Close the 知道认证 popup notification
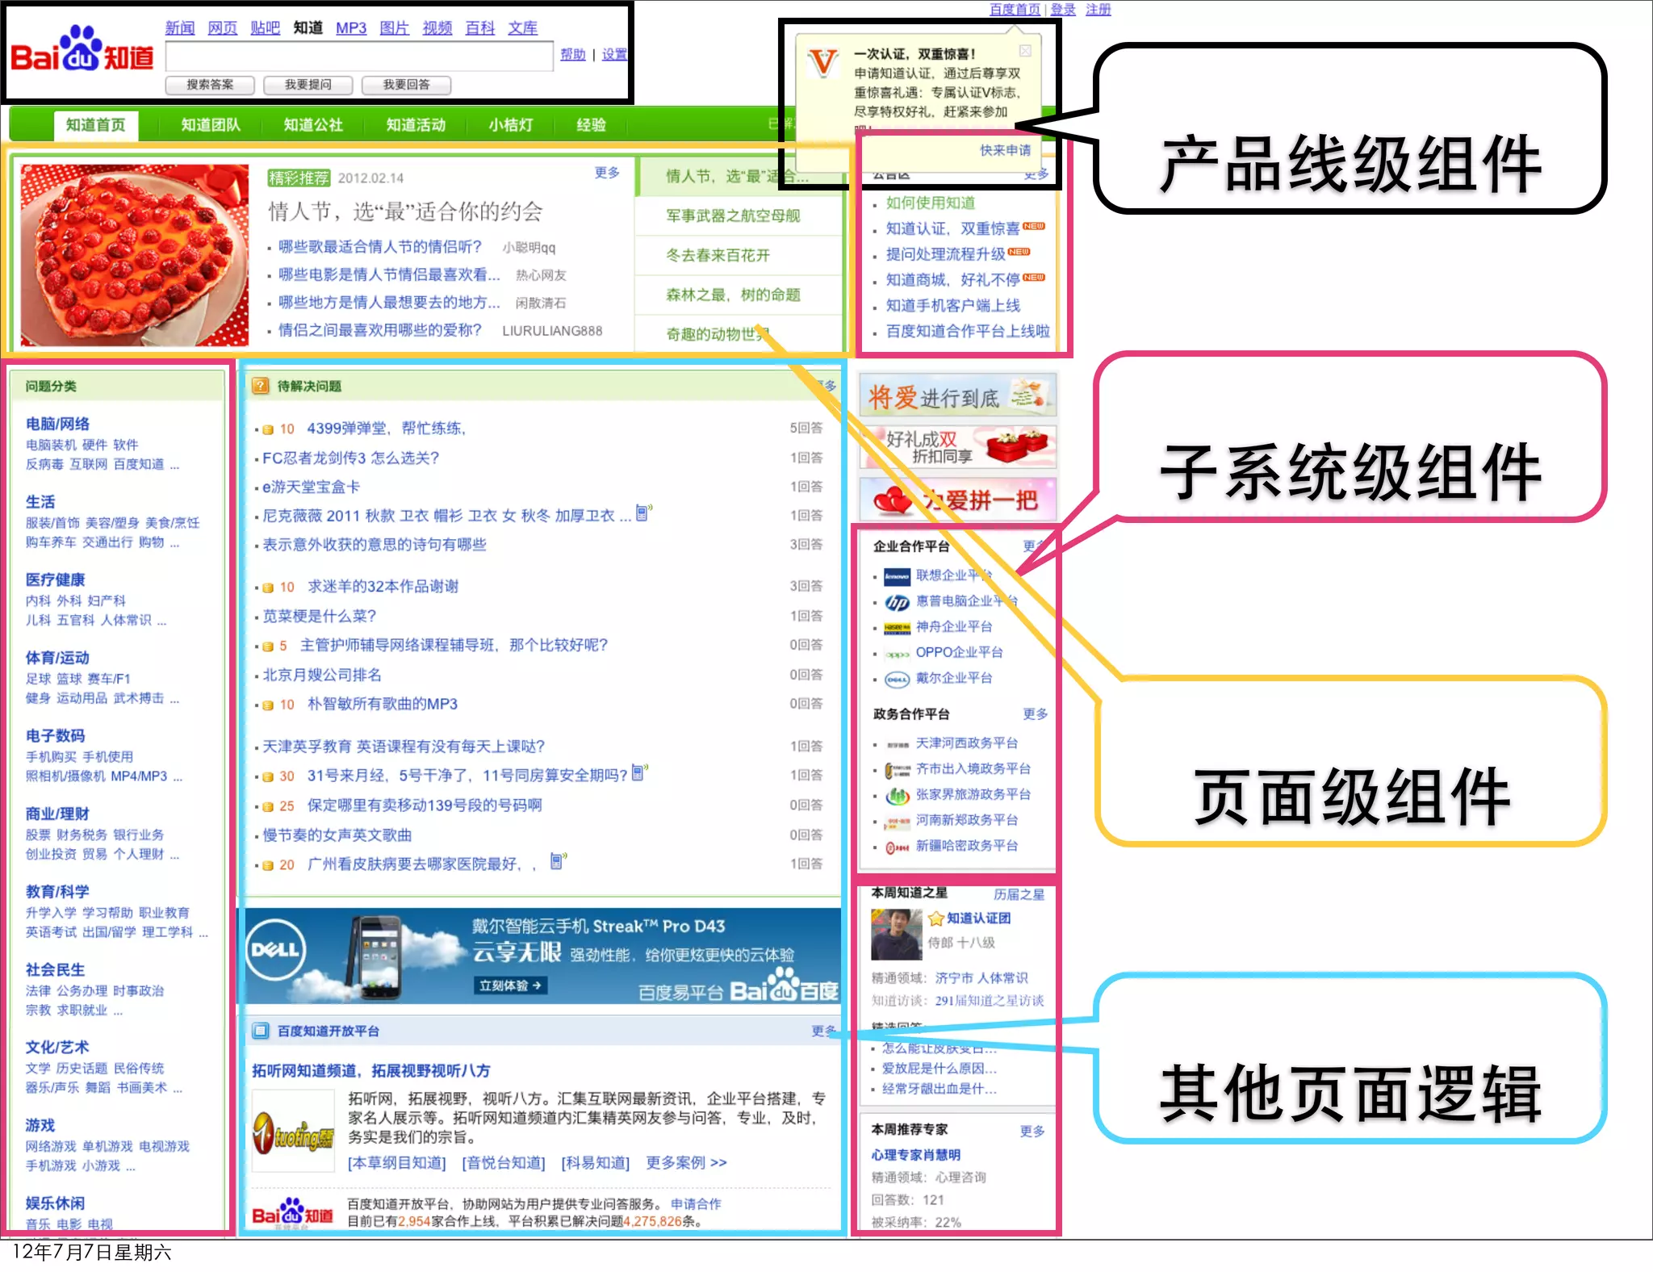 (x=1025, y=51)
